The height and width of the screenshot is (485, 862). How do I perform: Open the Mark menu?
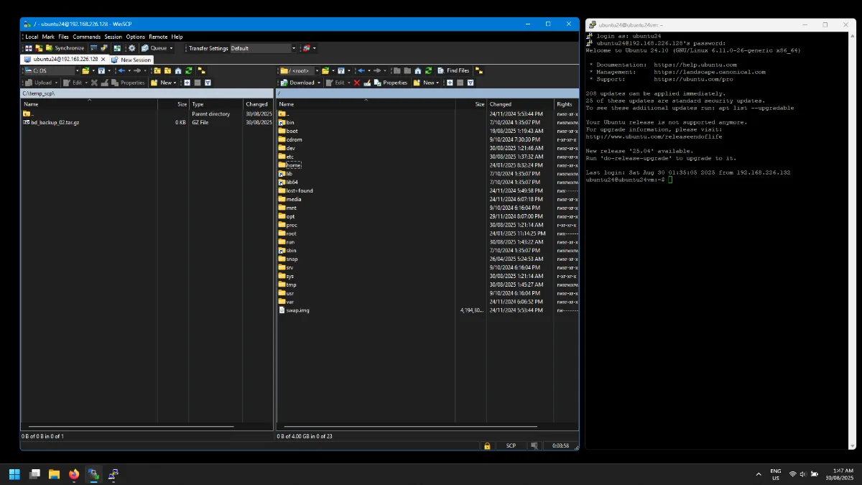(48, 37)
